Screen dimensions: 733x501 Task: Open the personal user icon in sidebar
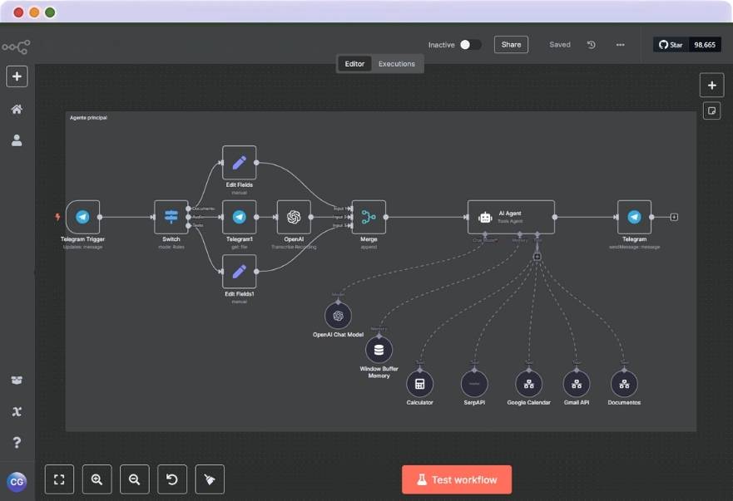(17, 140)
